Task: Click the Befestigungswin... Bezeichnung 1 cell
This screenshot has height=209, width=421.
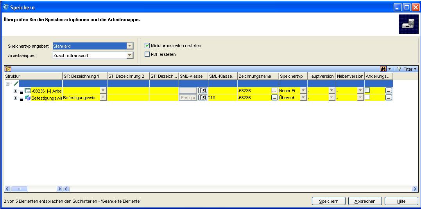Action: point(81,98)
